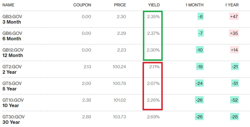Viewport: 250px width, 127px height.
Task: Select the GB12:GOV 12 Month bond
Action: (13, 53)
